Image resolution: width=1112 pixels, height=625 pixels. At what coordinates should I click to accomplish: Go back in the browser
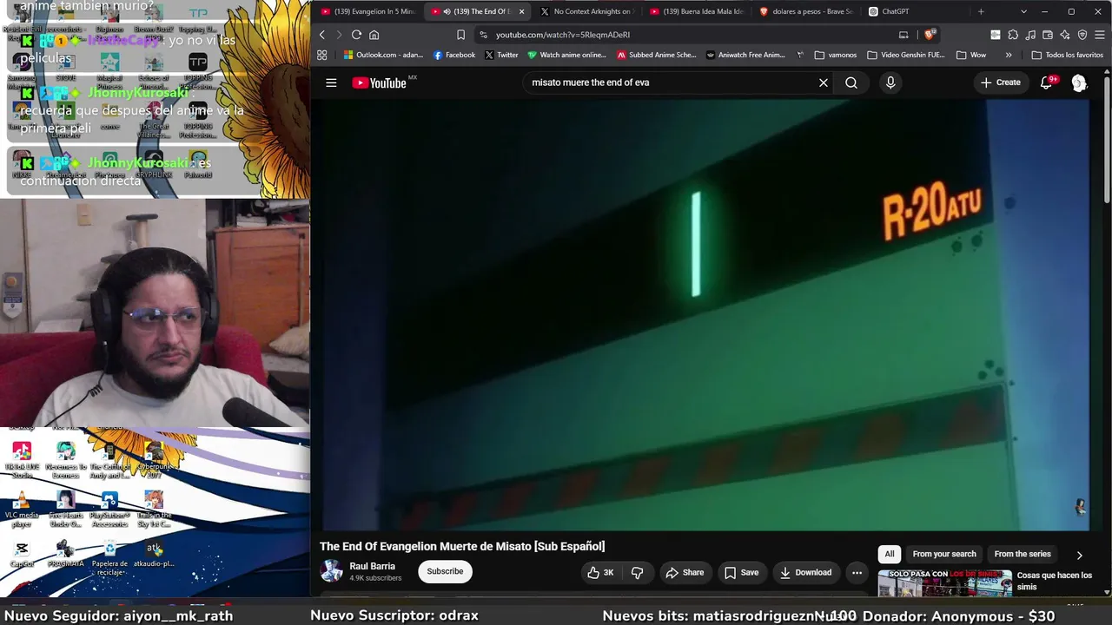[321, 35]
